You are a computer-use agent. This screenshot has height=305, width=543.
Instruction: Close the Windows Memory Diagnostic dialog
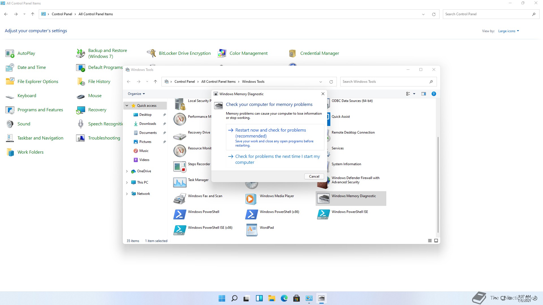(x=323, y=94)
